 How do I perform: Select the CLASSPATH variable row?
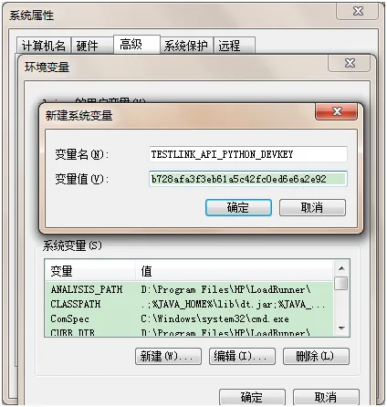[x=189, y=304]
